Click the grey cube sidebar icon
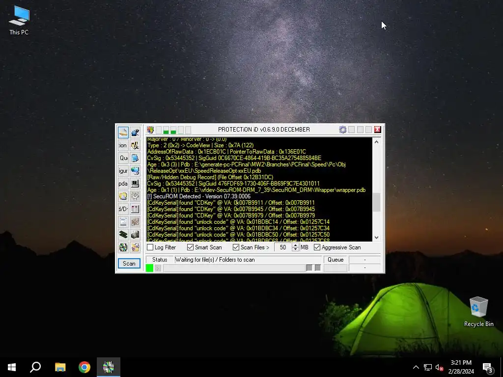 [x=135, y=235]
